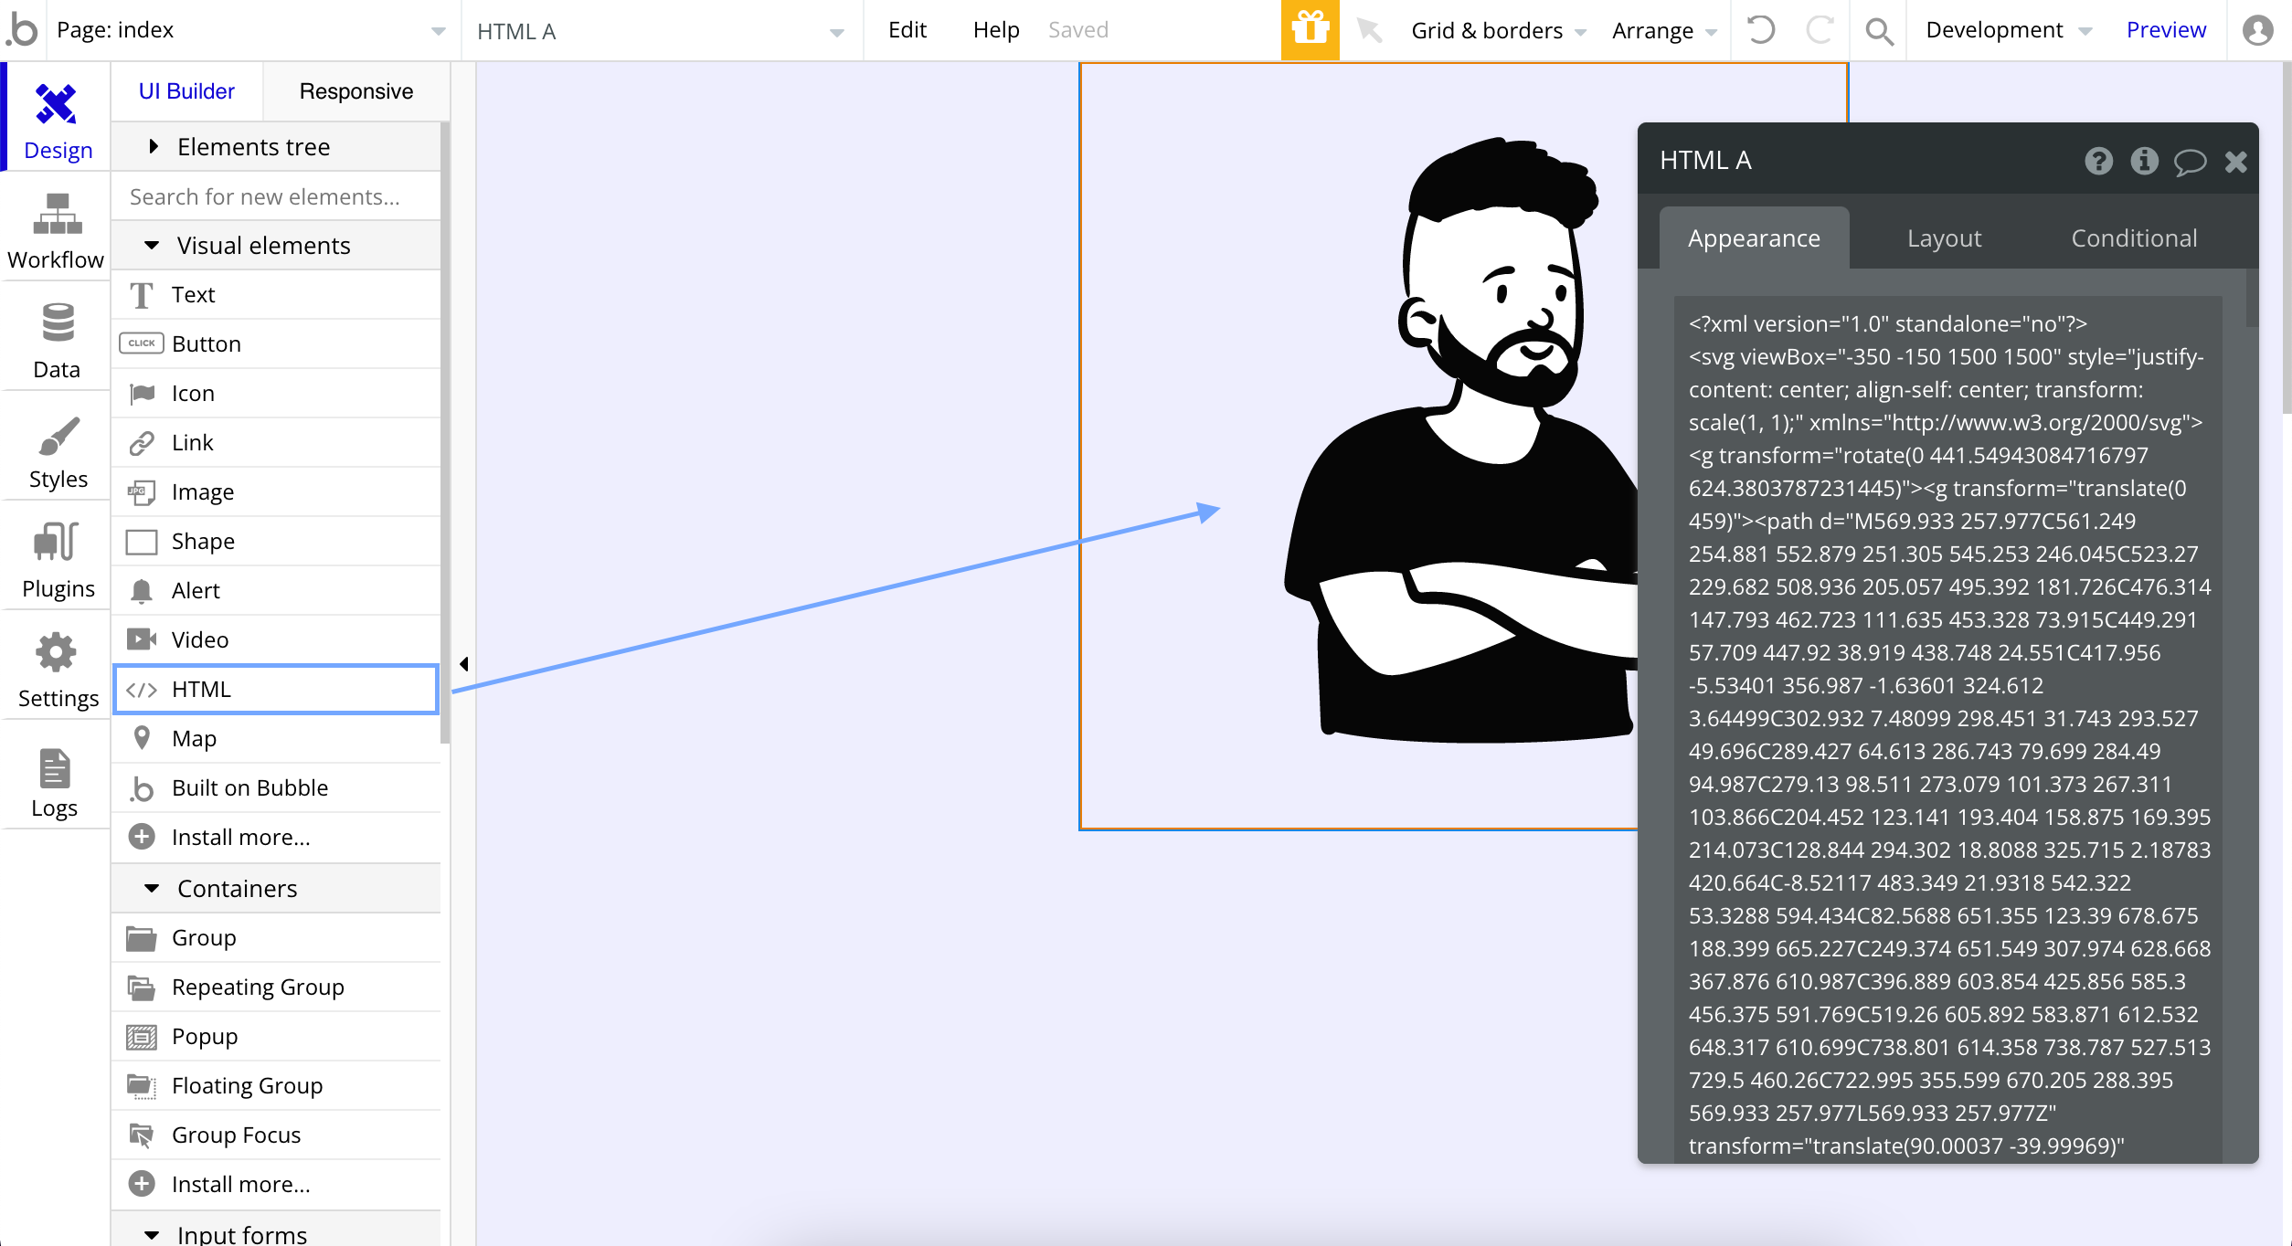Open the user account avatar icon
Viewport: 2292px width, 1246px height.
click(x=2257, y=30)
